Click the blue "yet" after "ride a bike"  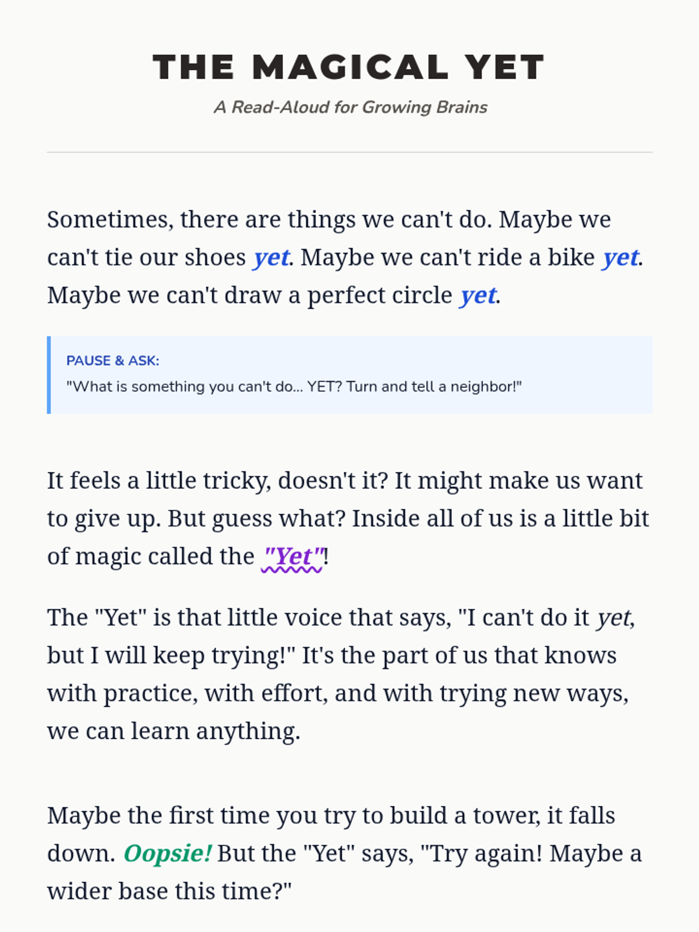(x=620, y=257)
